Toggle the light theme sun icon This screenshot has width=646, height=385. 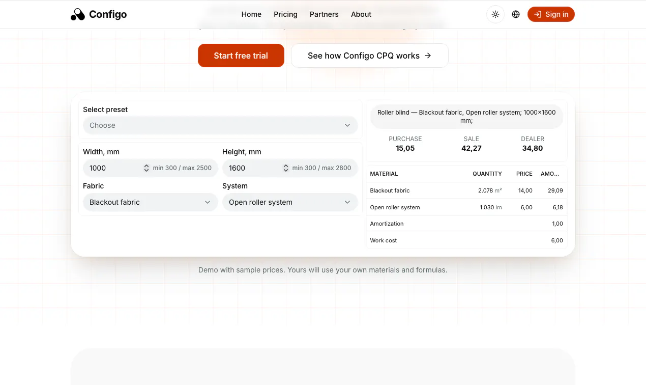495,14
